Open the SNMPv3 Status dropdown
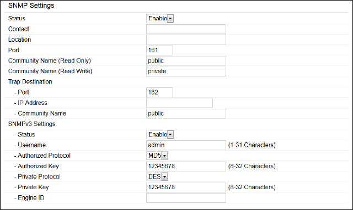The image size is (353, 210). (160, 134)
